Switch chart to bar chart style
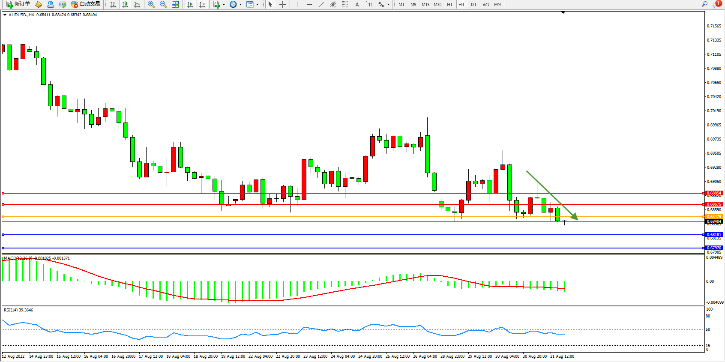The height and width of the screenshot is (362, 725). click(113, 4)
